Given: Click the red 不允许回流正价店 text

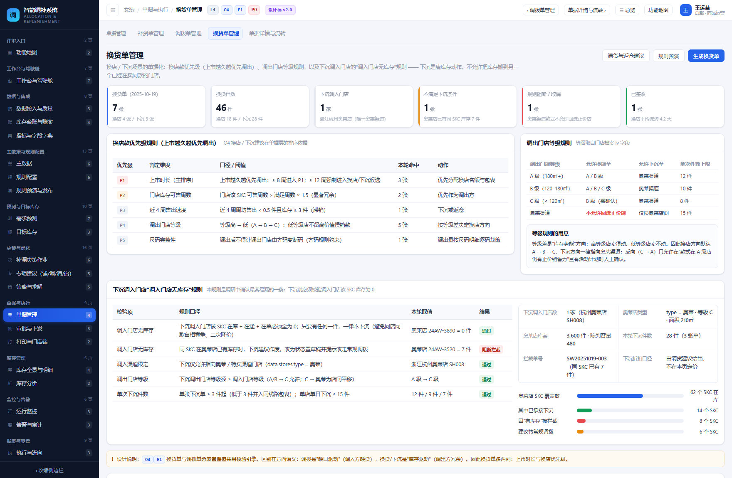Looking at the screenshot, I should 606,213.
